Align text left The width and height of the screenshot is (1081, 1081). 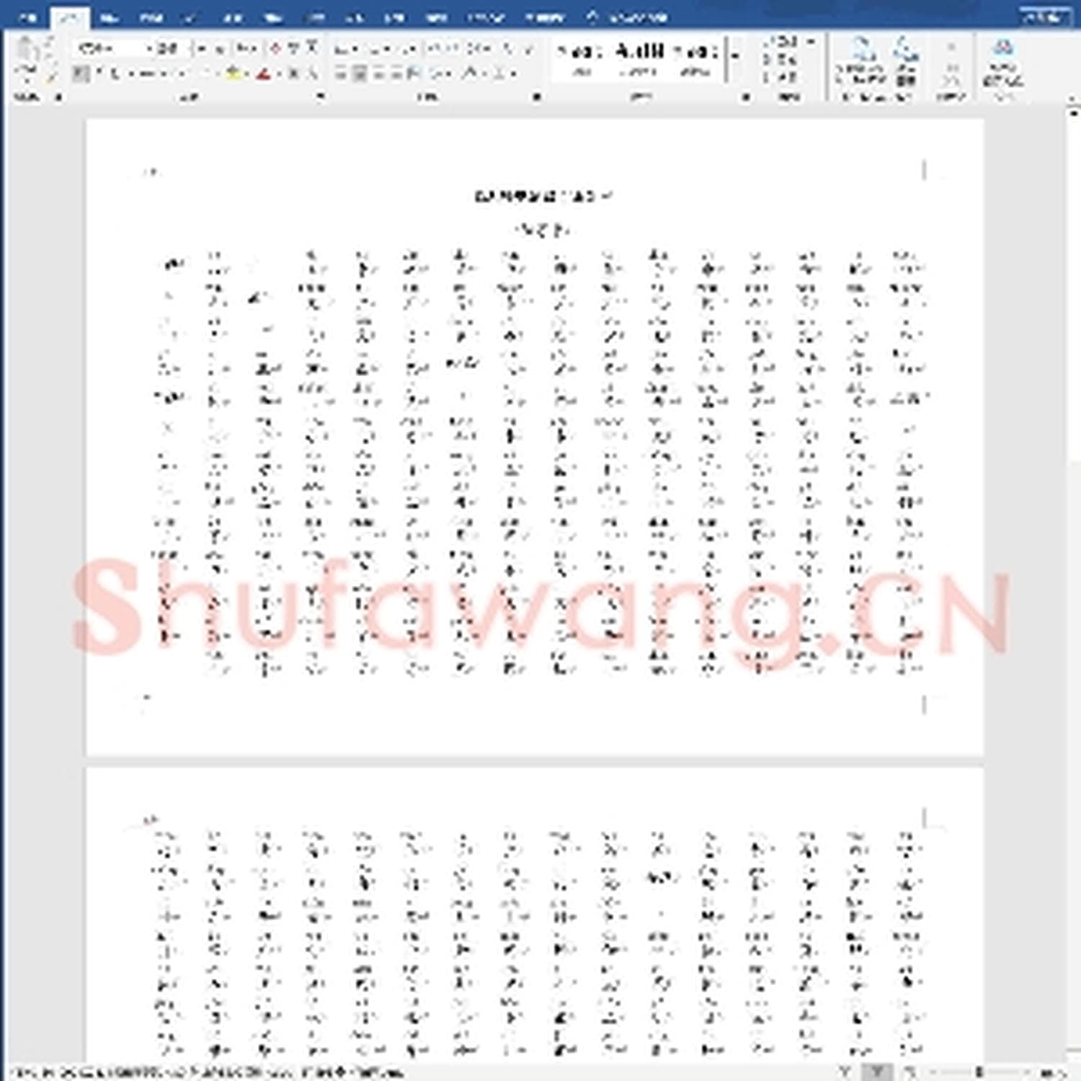342,73
